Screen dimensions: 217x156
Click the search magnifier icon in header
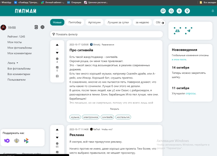pyautogui.click(x=171, y=11)
